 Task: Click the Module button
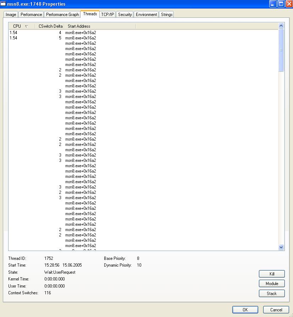coord(272,283)
